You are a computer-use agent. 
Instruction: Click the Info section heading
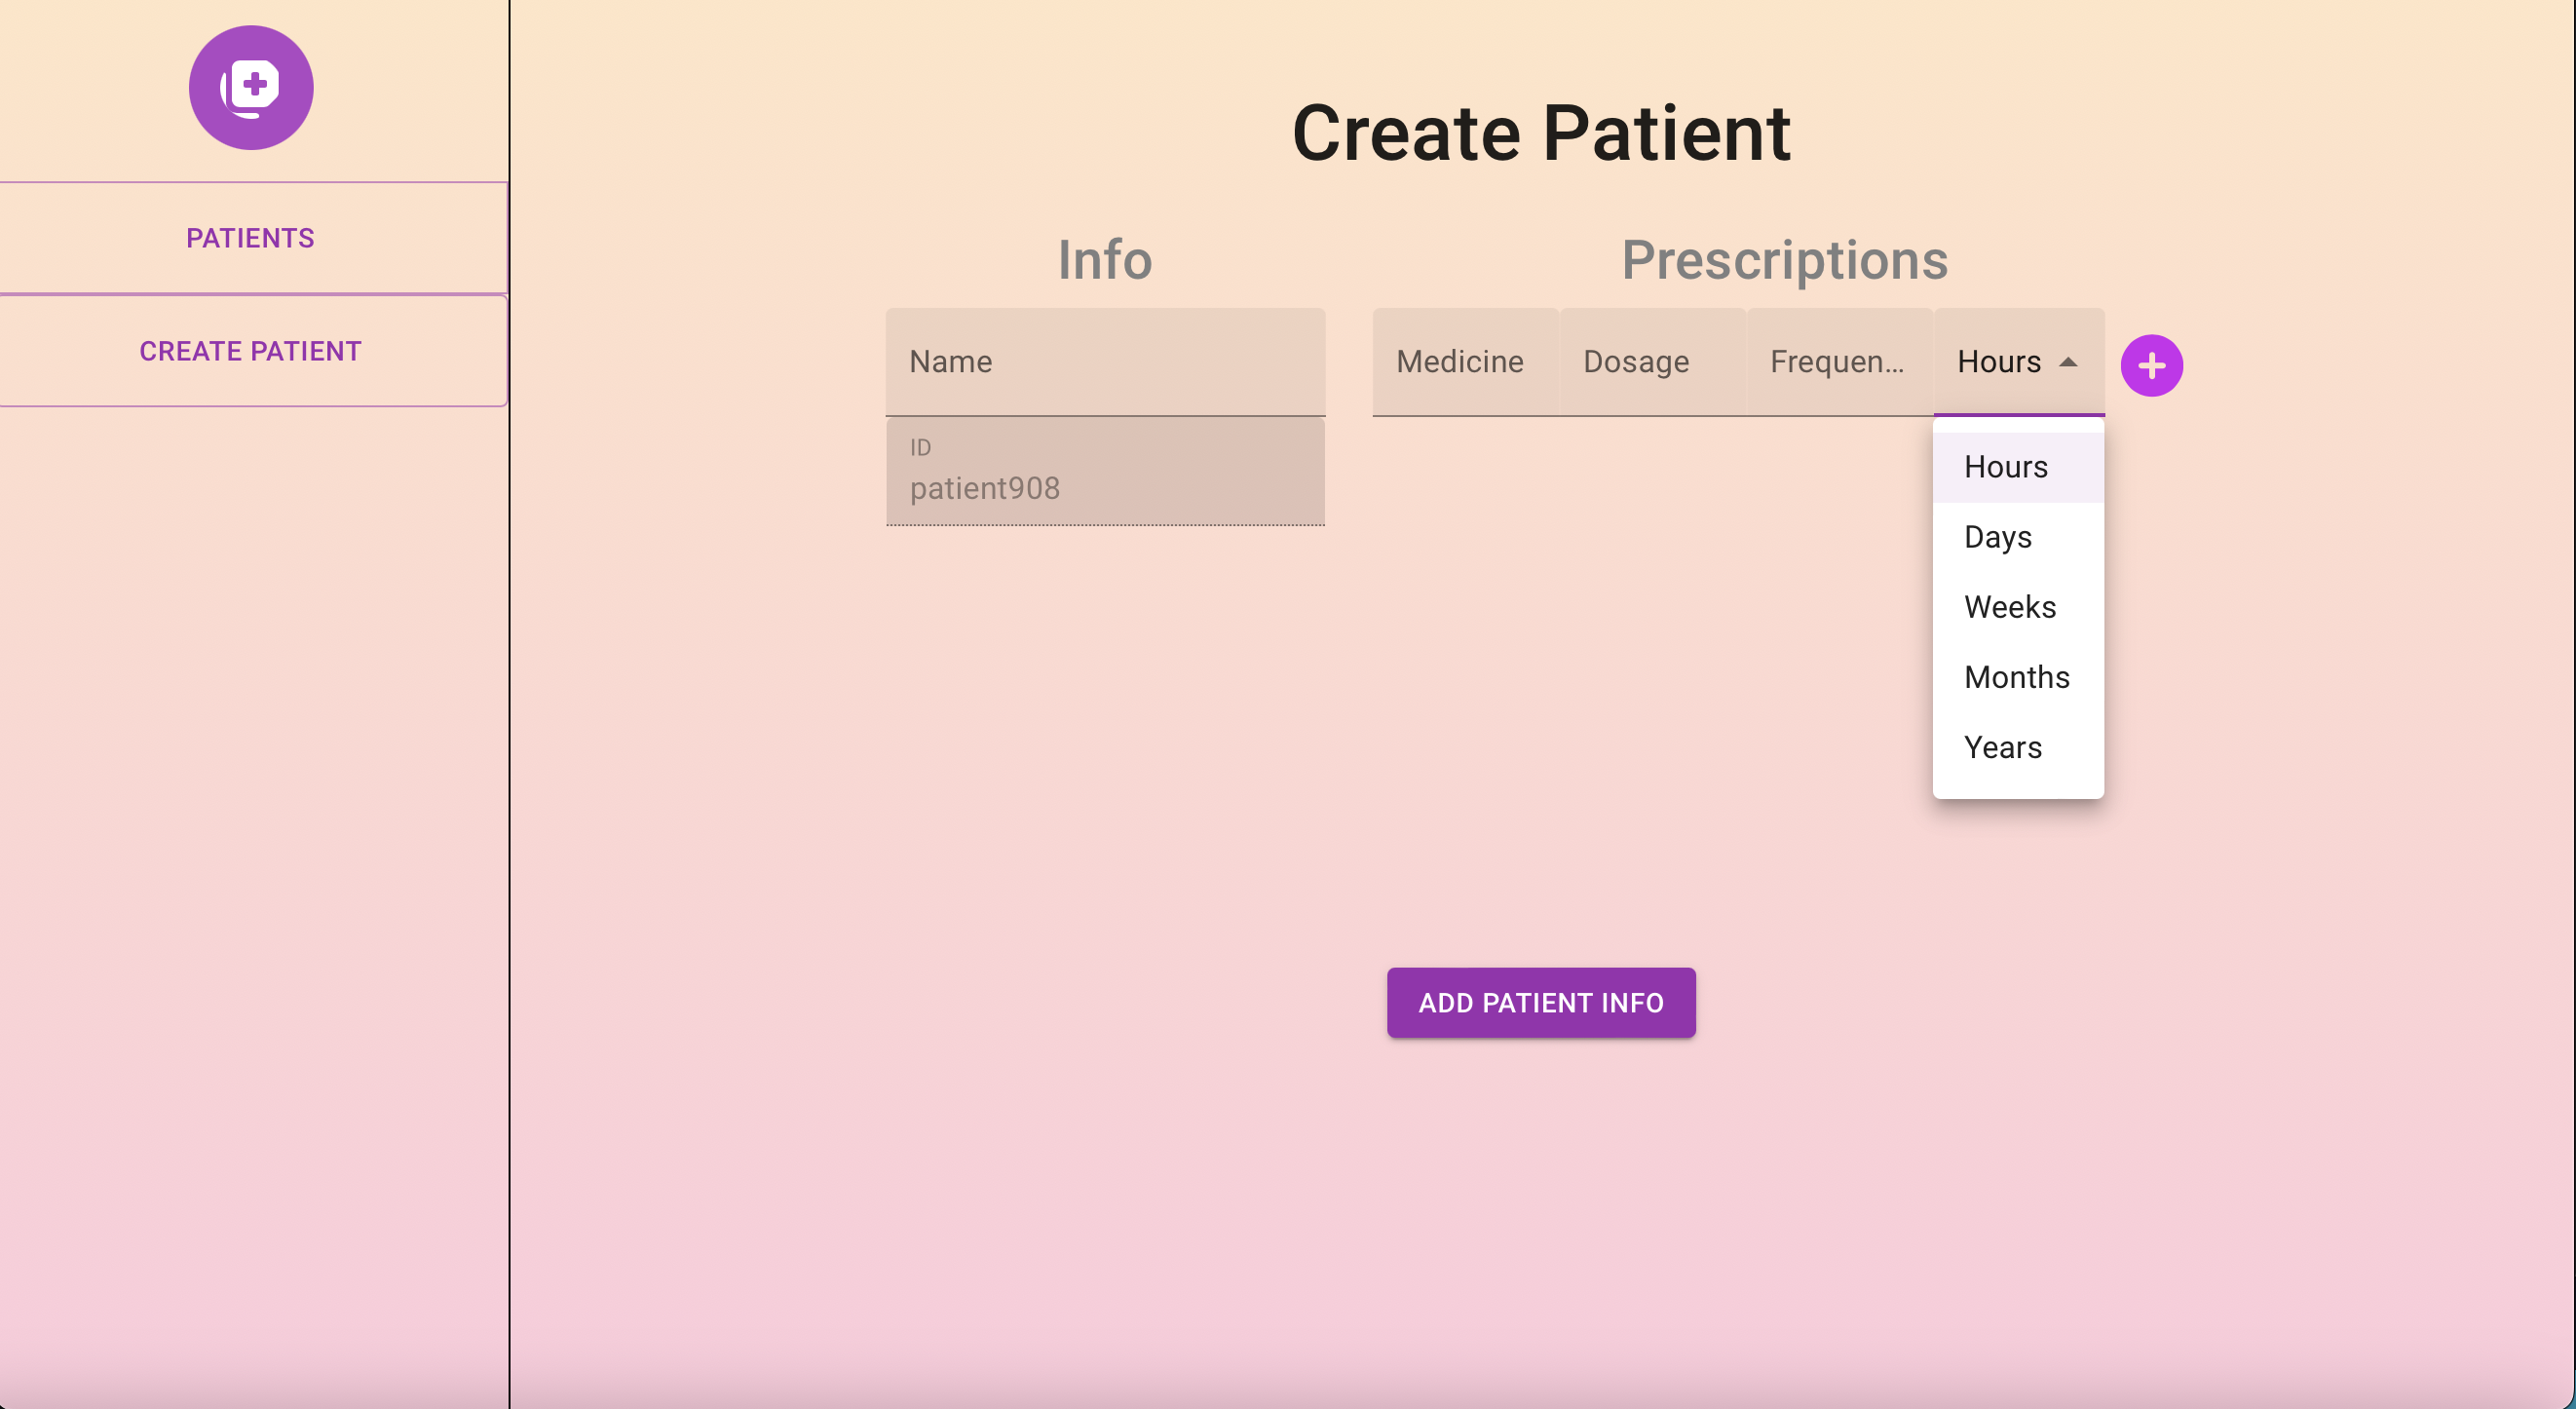tap(1105, 260)
